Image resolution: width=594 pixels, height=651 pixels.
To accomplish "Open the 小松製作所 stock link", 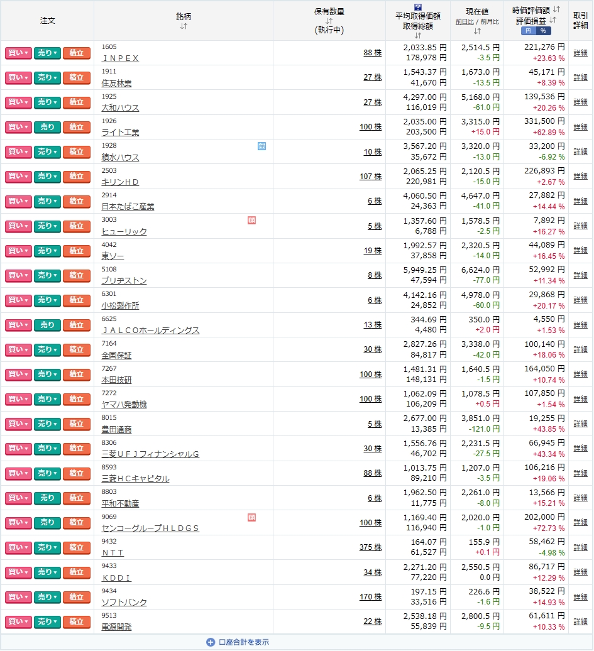I will point(121,305).
